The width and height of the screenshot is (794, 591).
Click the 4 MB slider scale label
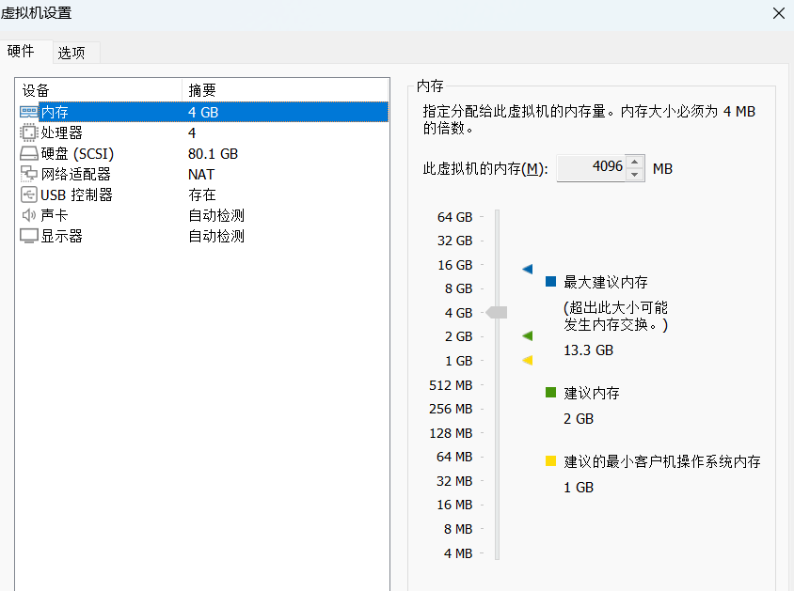tap(458, 553)
